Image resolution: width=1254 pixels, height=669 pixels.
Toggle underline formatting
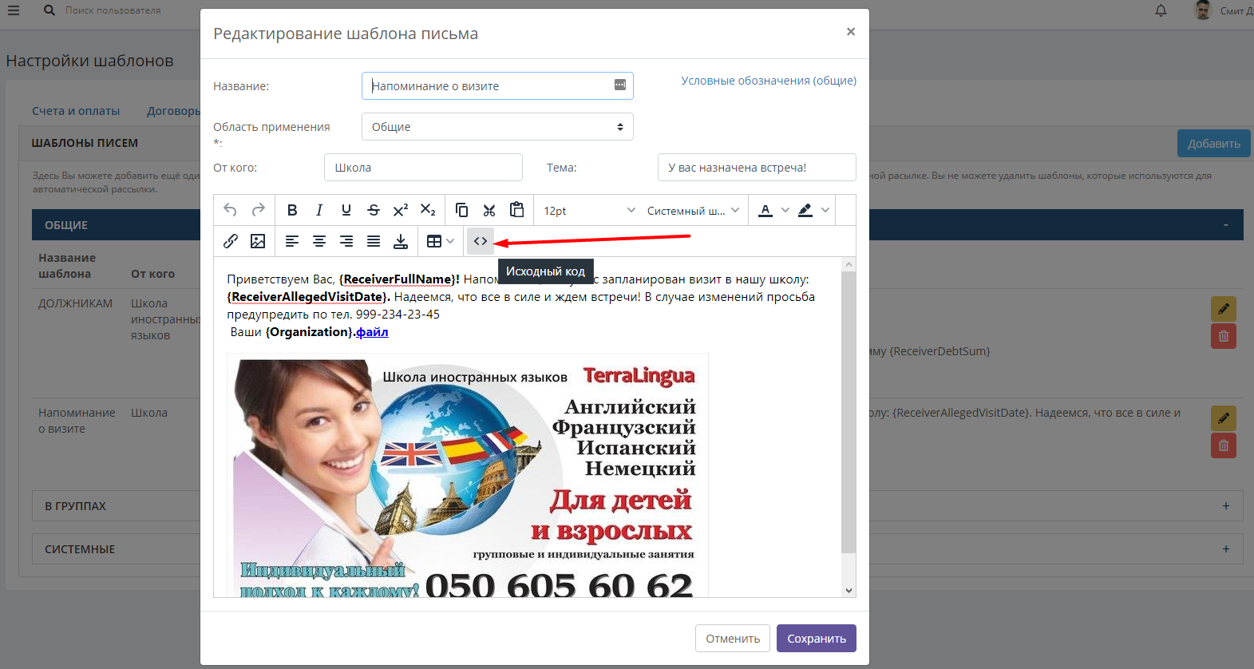pos(346,210)
